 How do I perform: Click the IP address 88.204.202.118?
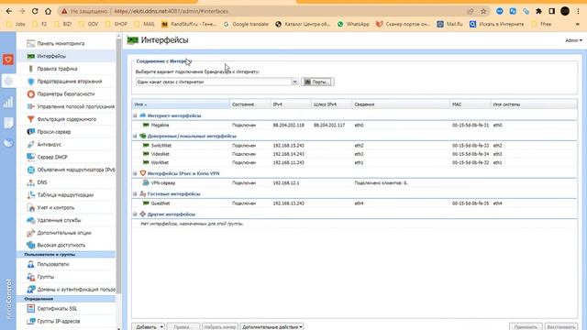point(288,125)
